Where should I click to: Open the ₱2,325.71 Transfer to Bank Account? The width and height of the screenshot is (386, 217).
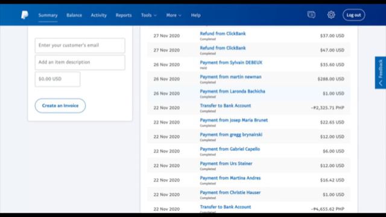225,105
